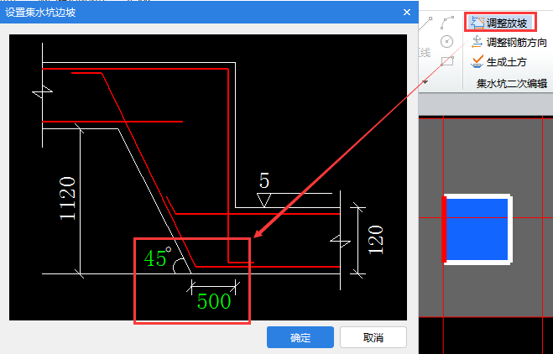
Task: Select the blue sump pit in canvas
Action: [x=477, y=229]
